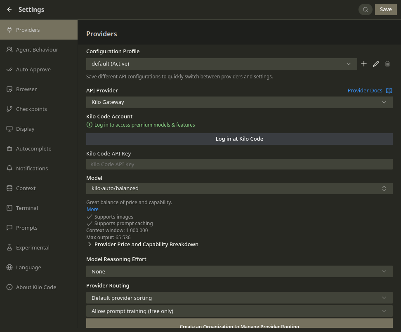Click Log in at Kilo Code button
This screenshot has width=401, height=332.
(239, 139)
